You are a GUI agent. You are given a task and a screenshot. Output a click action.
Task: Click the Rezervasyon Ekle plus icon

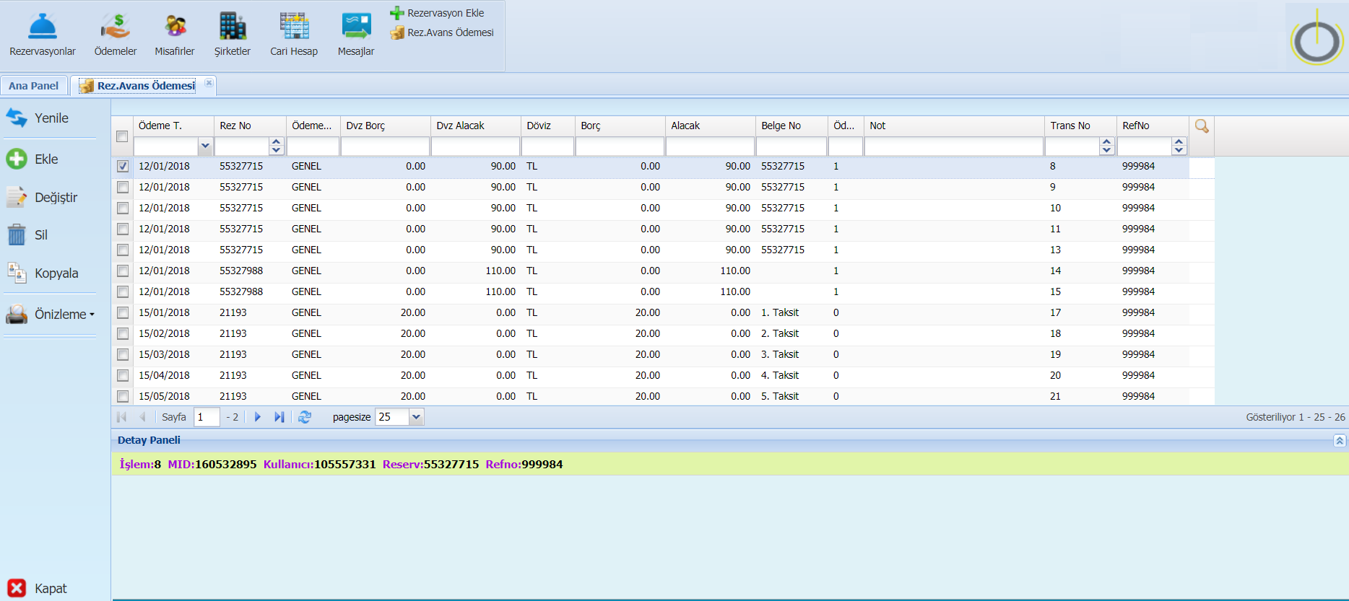(396, 13)
